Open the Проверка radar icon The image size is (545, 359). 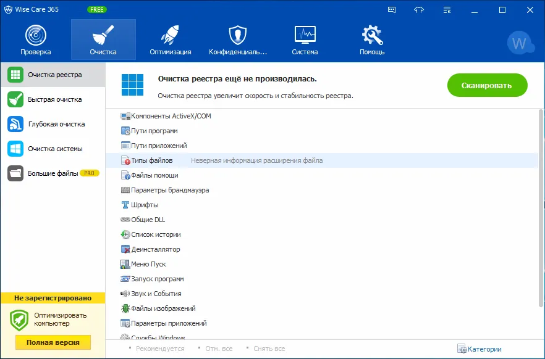[x=35, y=35]
